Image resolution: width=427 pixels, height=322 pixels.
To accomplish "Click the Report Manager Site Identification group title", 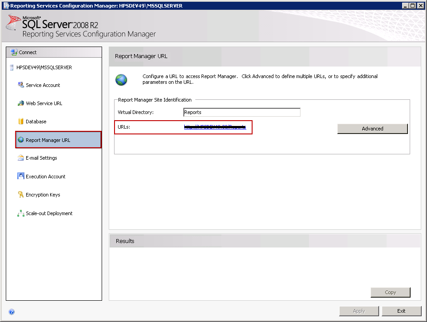I will coord(154,100).
